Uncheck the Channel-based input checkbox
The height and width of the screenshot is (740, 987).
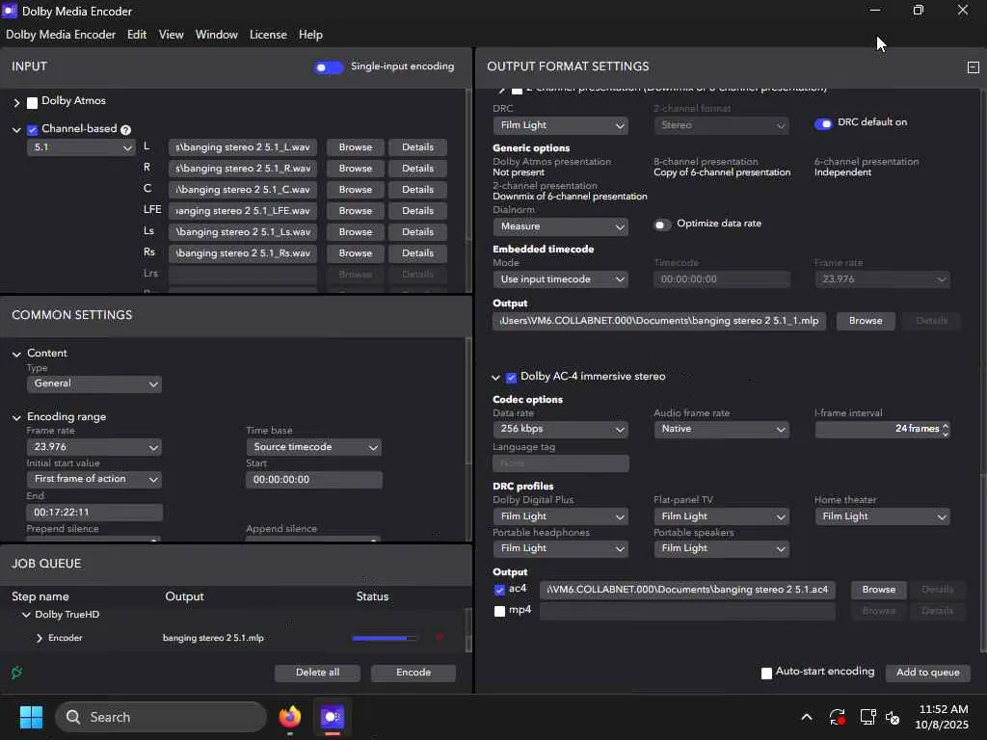[32, 130]
